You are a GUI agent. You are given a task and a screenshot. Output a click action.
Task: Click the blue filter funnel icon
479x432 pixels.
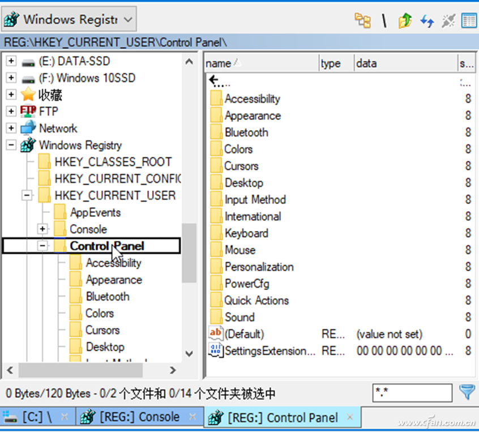pyautogui.click(x=467, y=392)
